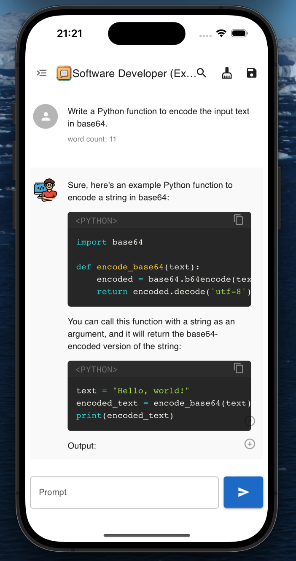The image size is (296, 561).
Task: Tap the 21:21 clock in status bar
Action: pyautogui.click(x=70, y=33)
